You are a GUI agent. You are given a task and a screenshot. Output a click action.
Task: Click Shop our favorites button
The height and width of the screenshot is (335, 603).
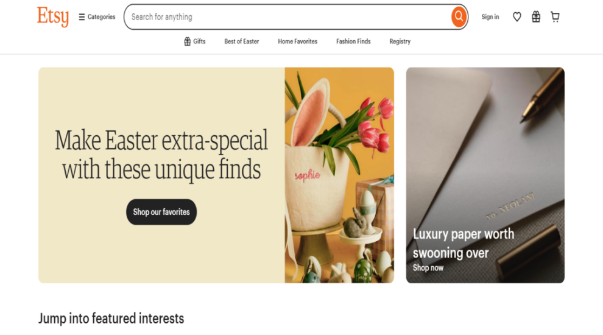161,212
